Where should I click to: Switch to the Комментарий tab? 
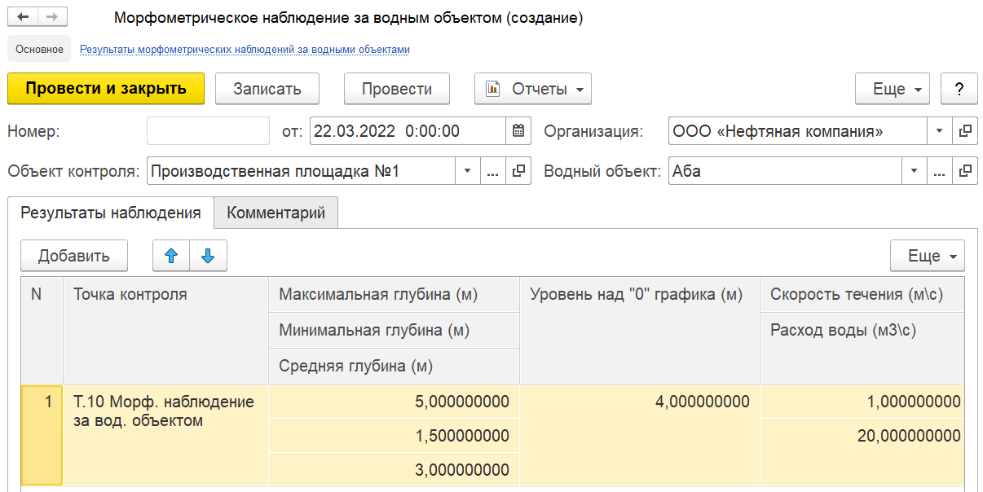(276, 213)
